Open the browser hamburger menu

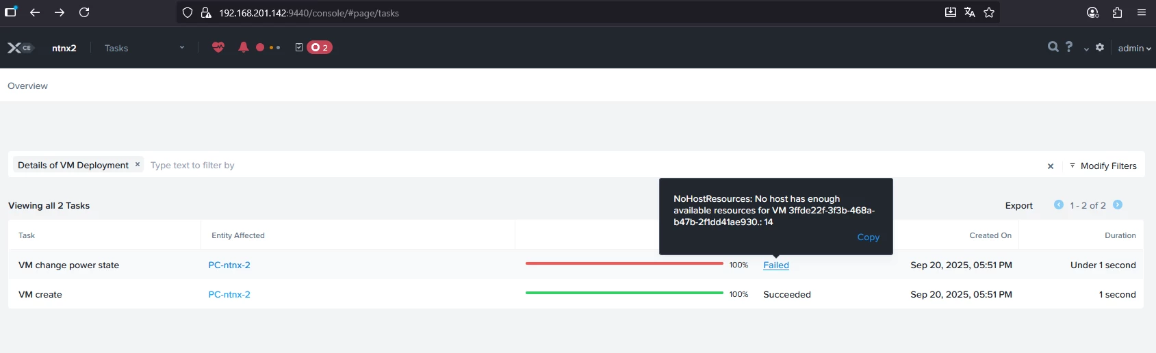tap(1142, 12)
